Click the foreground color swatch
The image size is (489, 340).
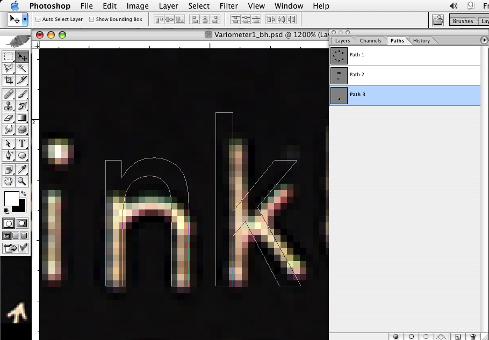tap(11, 198)
